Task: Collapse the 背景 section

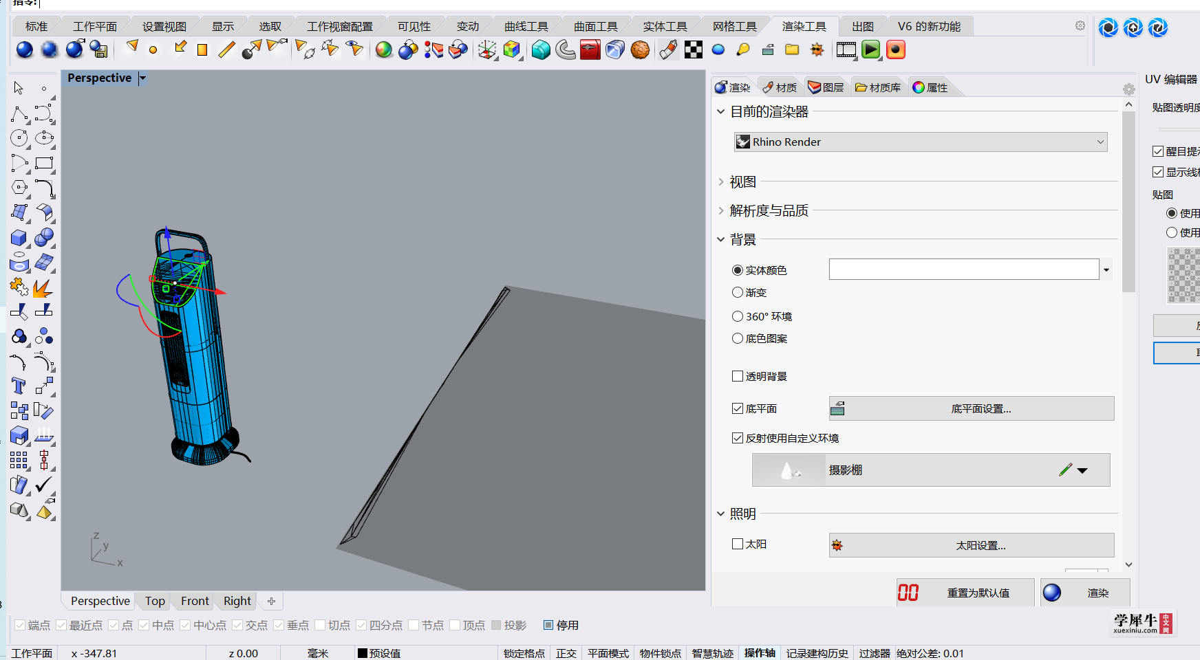Action: tap(721, 239)
